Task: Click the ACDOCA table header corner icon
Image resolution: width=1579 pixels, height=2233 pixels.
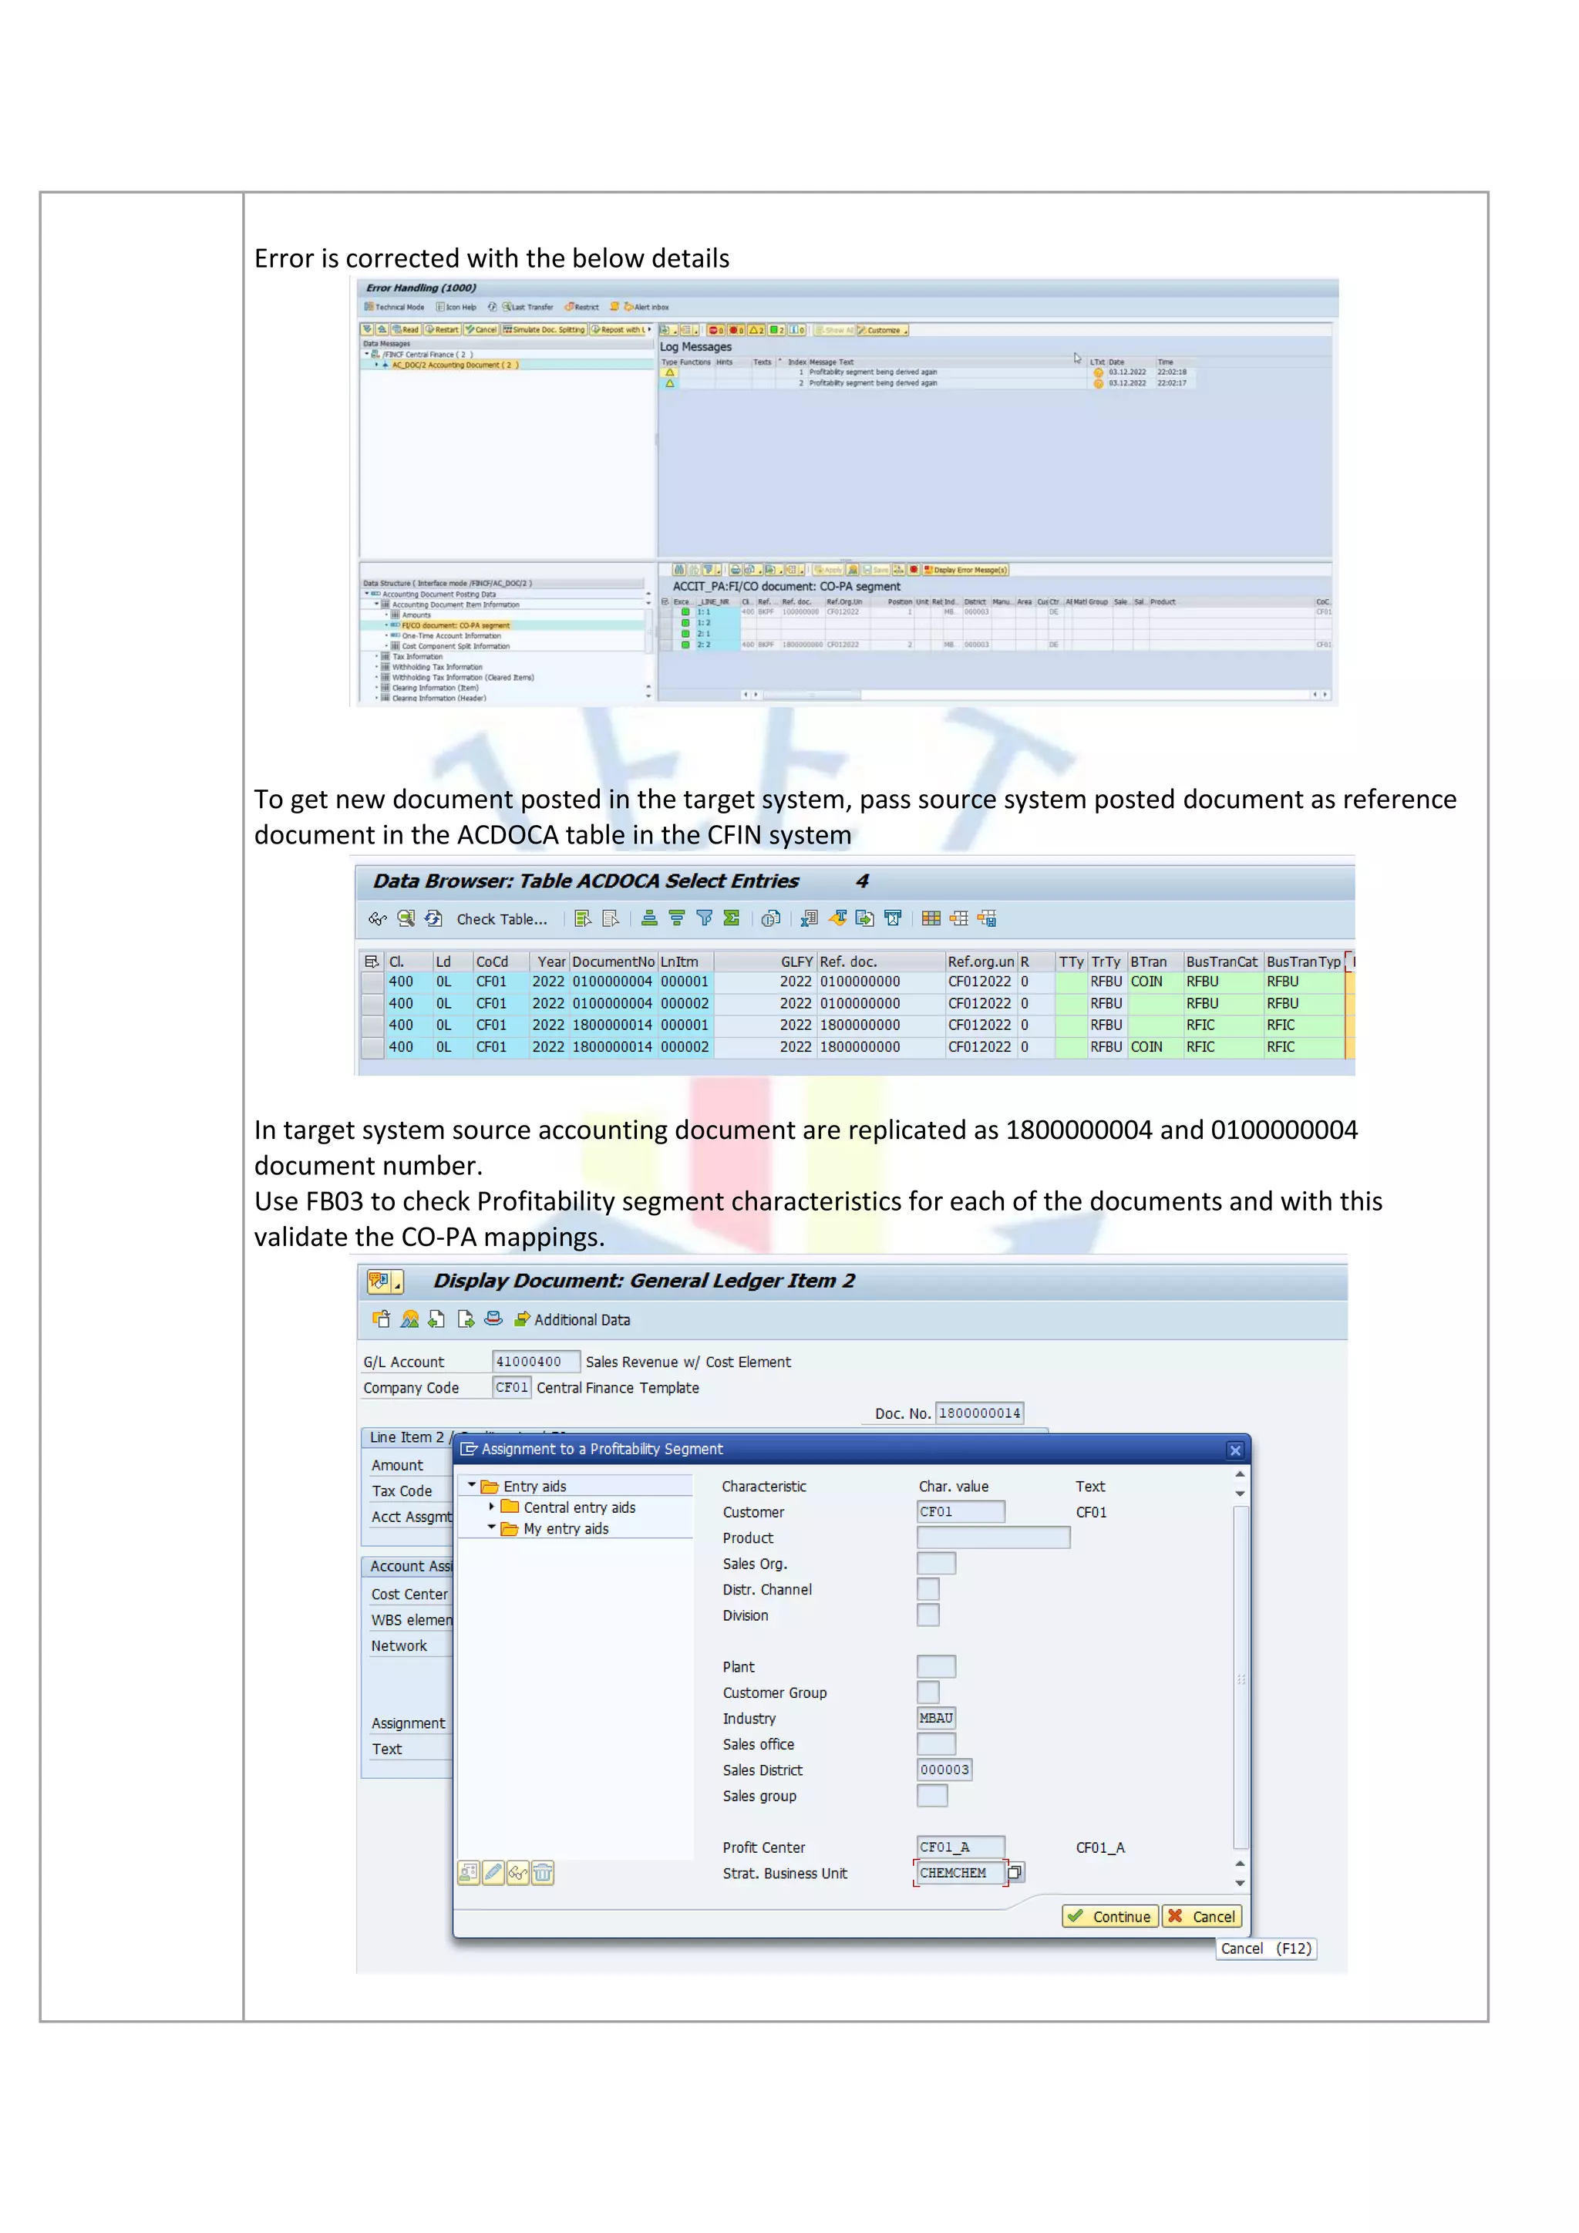Action: click(x=372, y=961)
